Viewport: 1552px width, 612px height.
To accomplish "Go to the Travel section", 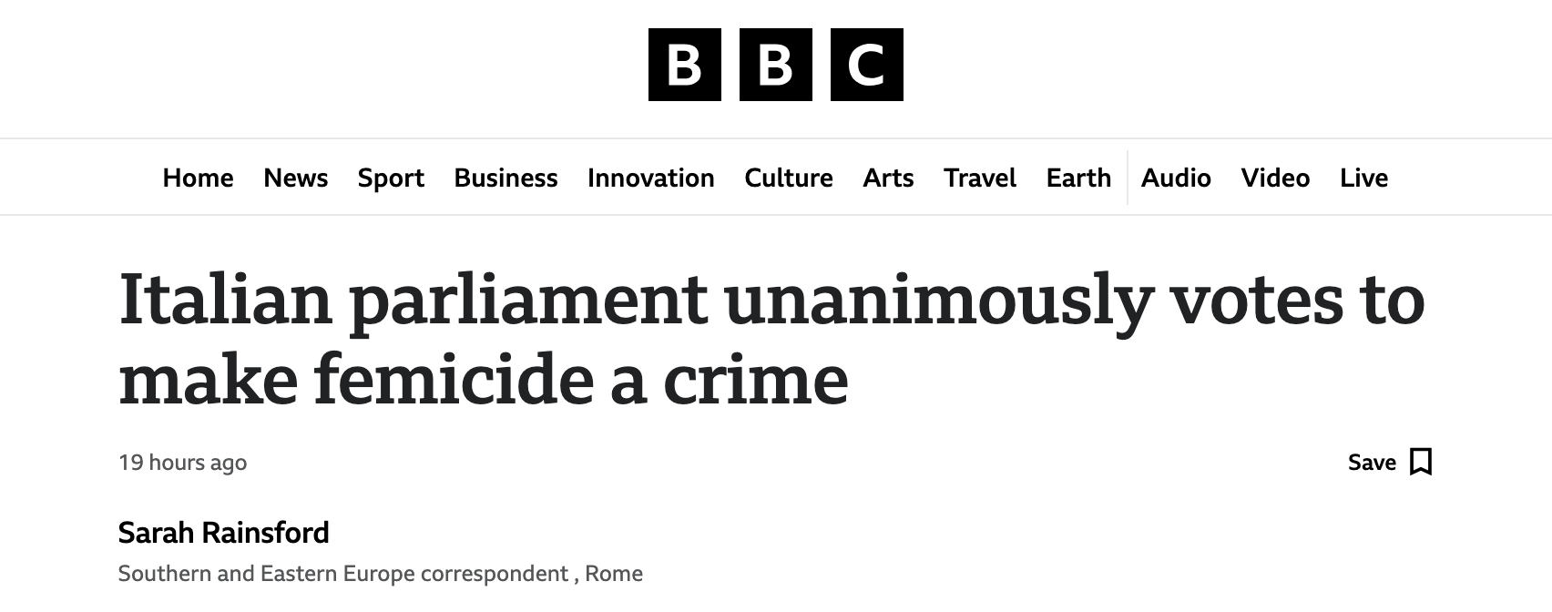I will (x=979, y=178).
